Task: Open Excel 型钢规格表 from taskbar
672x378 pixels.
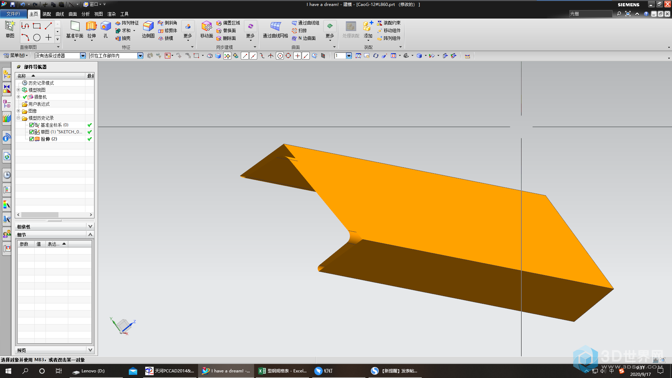Action: click(282, 371)
